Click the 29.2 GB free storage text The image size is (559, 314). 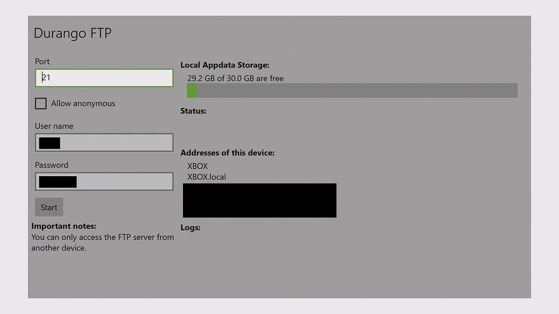[x=235, y=78]
